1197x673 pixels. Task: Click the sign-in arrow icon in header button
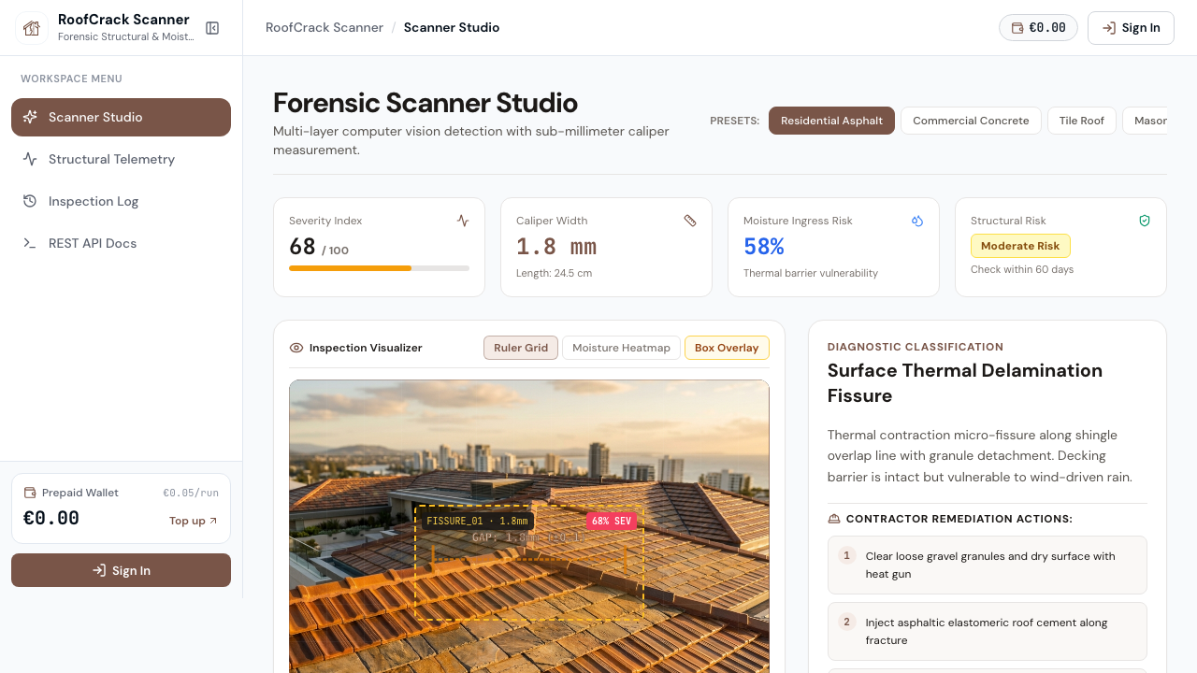point(1109,28)
